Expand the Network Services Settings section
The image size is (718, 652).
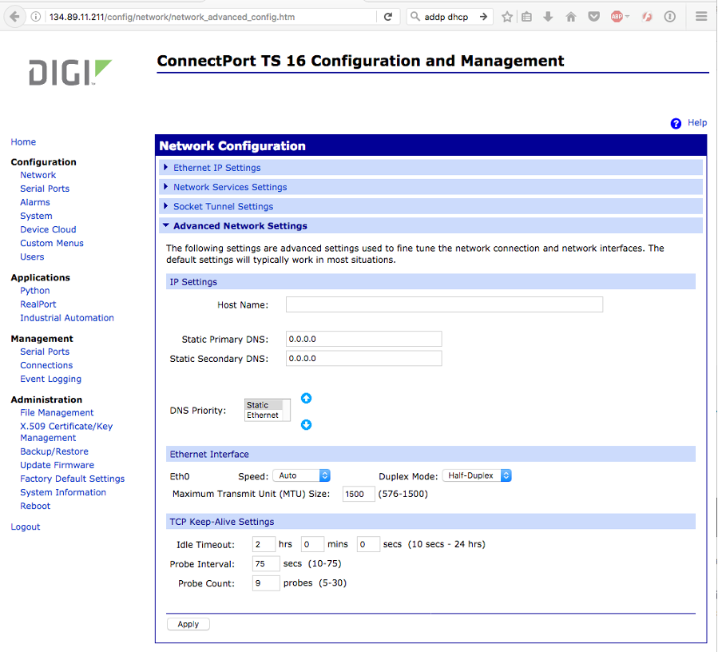[229, 187]
